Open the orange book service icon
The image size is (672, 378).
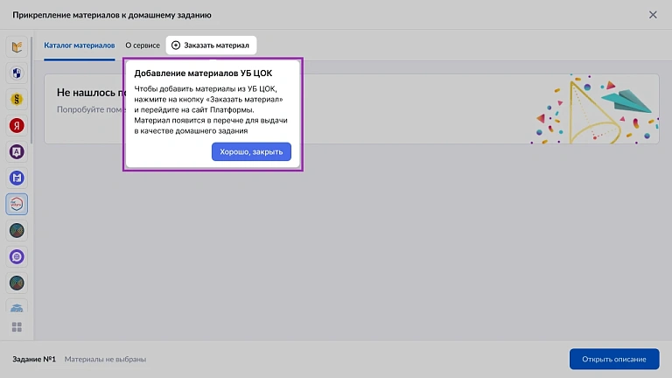[17, 46]
